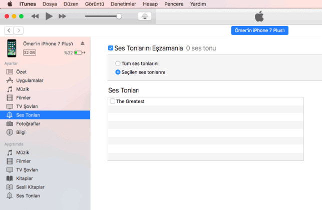Image resolution: width=322 pixels, height=210 pixels.
Task: Go back with the left chevron
Action: click(9, 30)
